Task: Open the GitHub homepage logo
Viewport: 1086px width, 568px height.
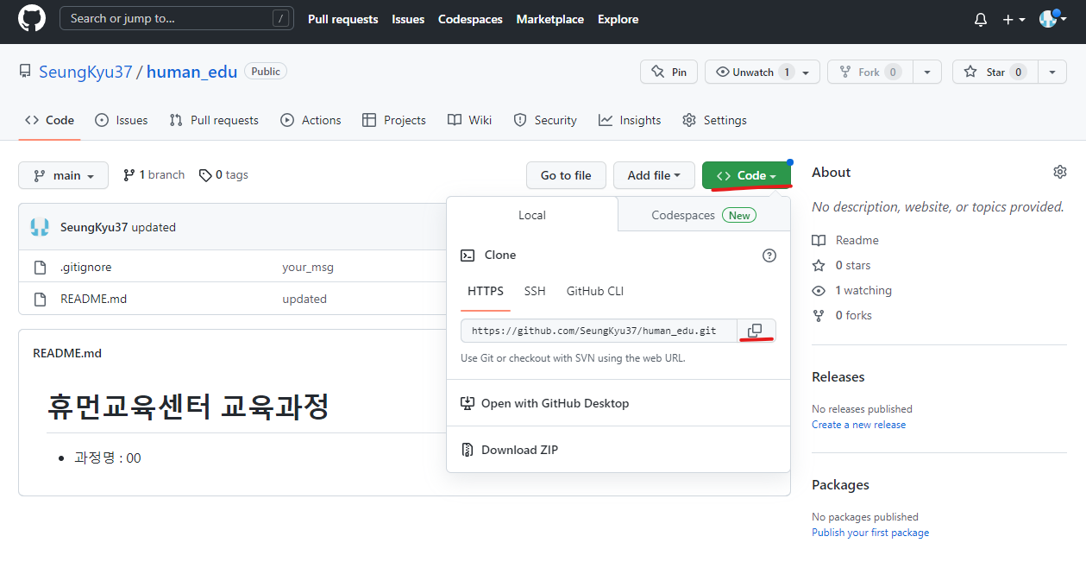Action: [x=32, y=19]
